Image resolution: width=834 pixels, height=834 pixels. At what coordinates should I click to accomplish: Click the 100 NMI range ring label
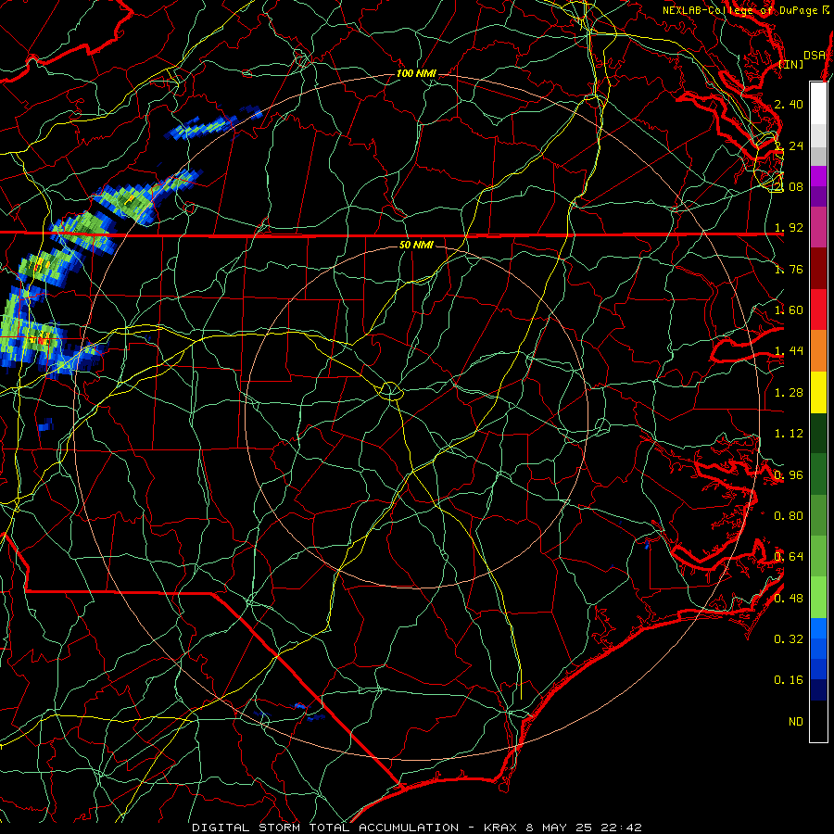point(416,73)
